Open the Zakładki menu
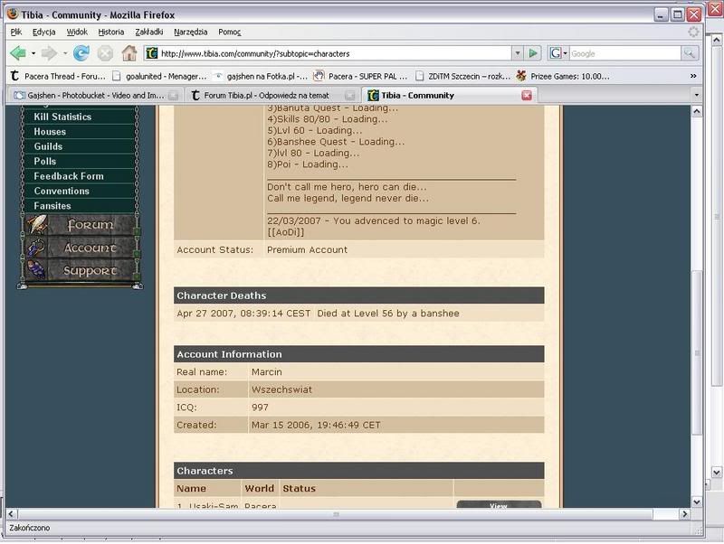Viewport: 724px width, 544px height. [x=148, y=32]
